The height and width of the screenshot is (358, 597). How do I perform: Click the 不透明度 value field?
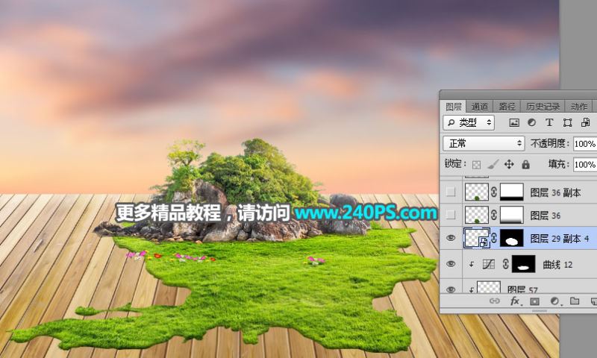pyautogui.click(x=585, y=144)
